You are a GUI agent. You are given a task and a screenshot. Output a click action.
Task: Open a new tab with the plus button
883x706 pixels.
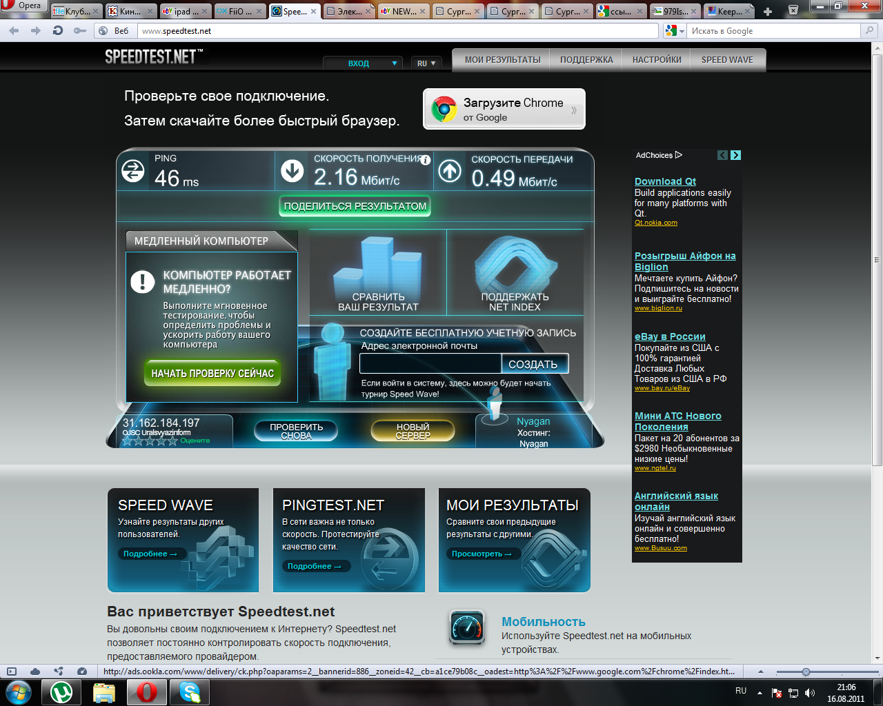click(x=768, y=12)
